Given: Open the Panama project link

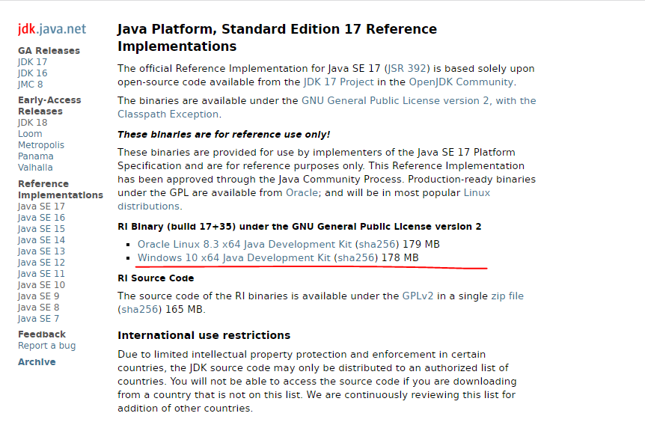Looking at the screenshot, I should pyautogui.click(x=36, y=156).
